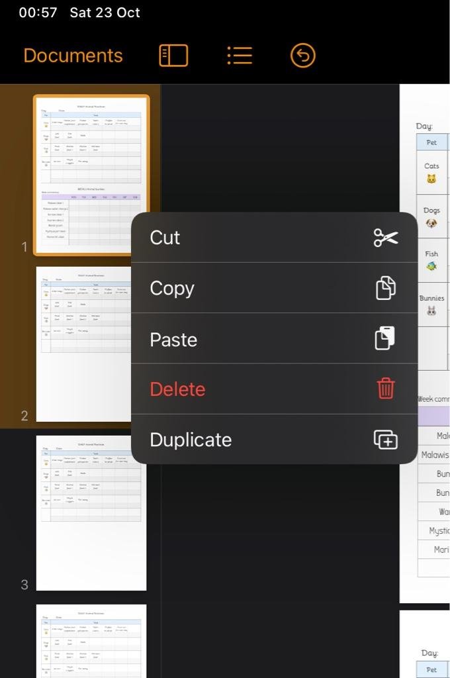Choose Duplicate from the context menu
Image resolution: width=450 pixels, height=678 pixels.
[x=274, y=440]
